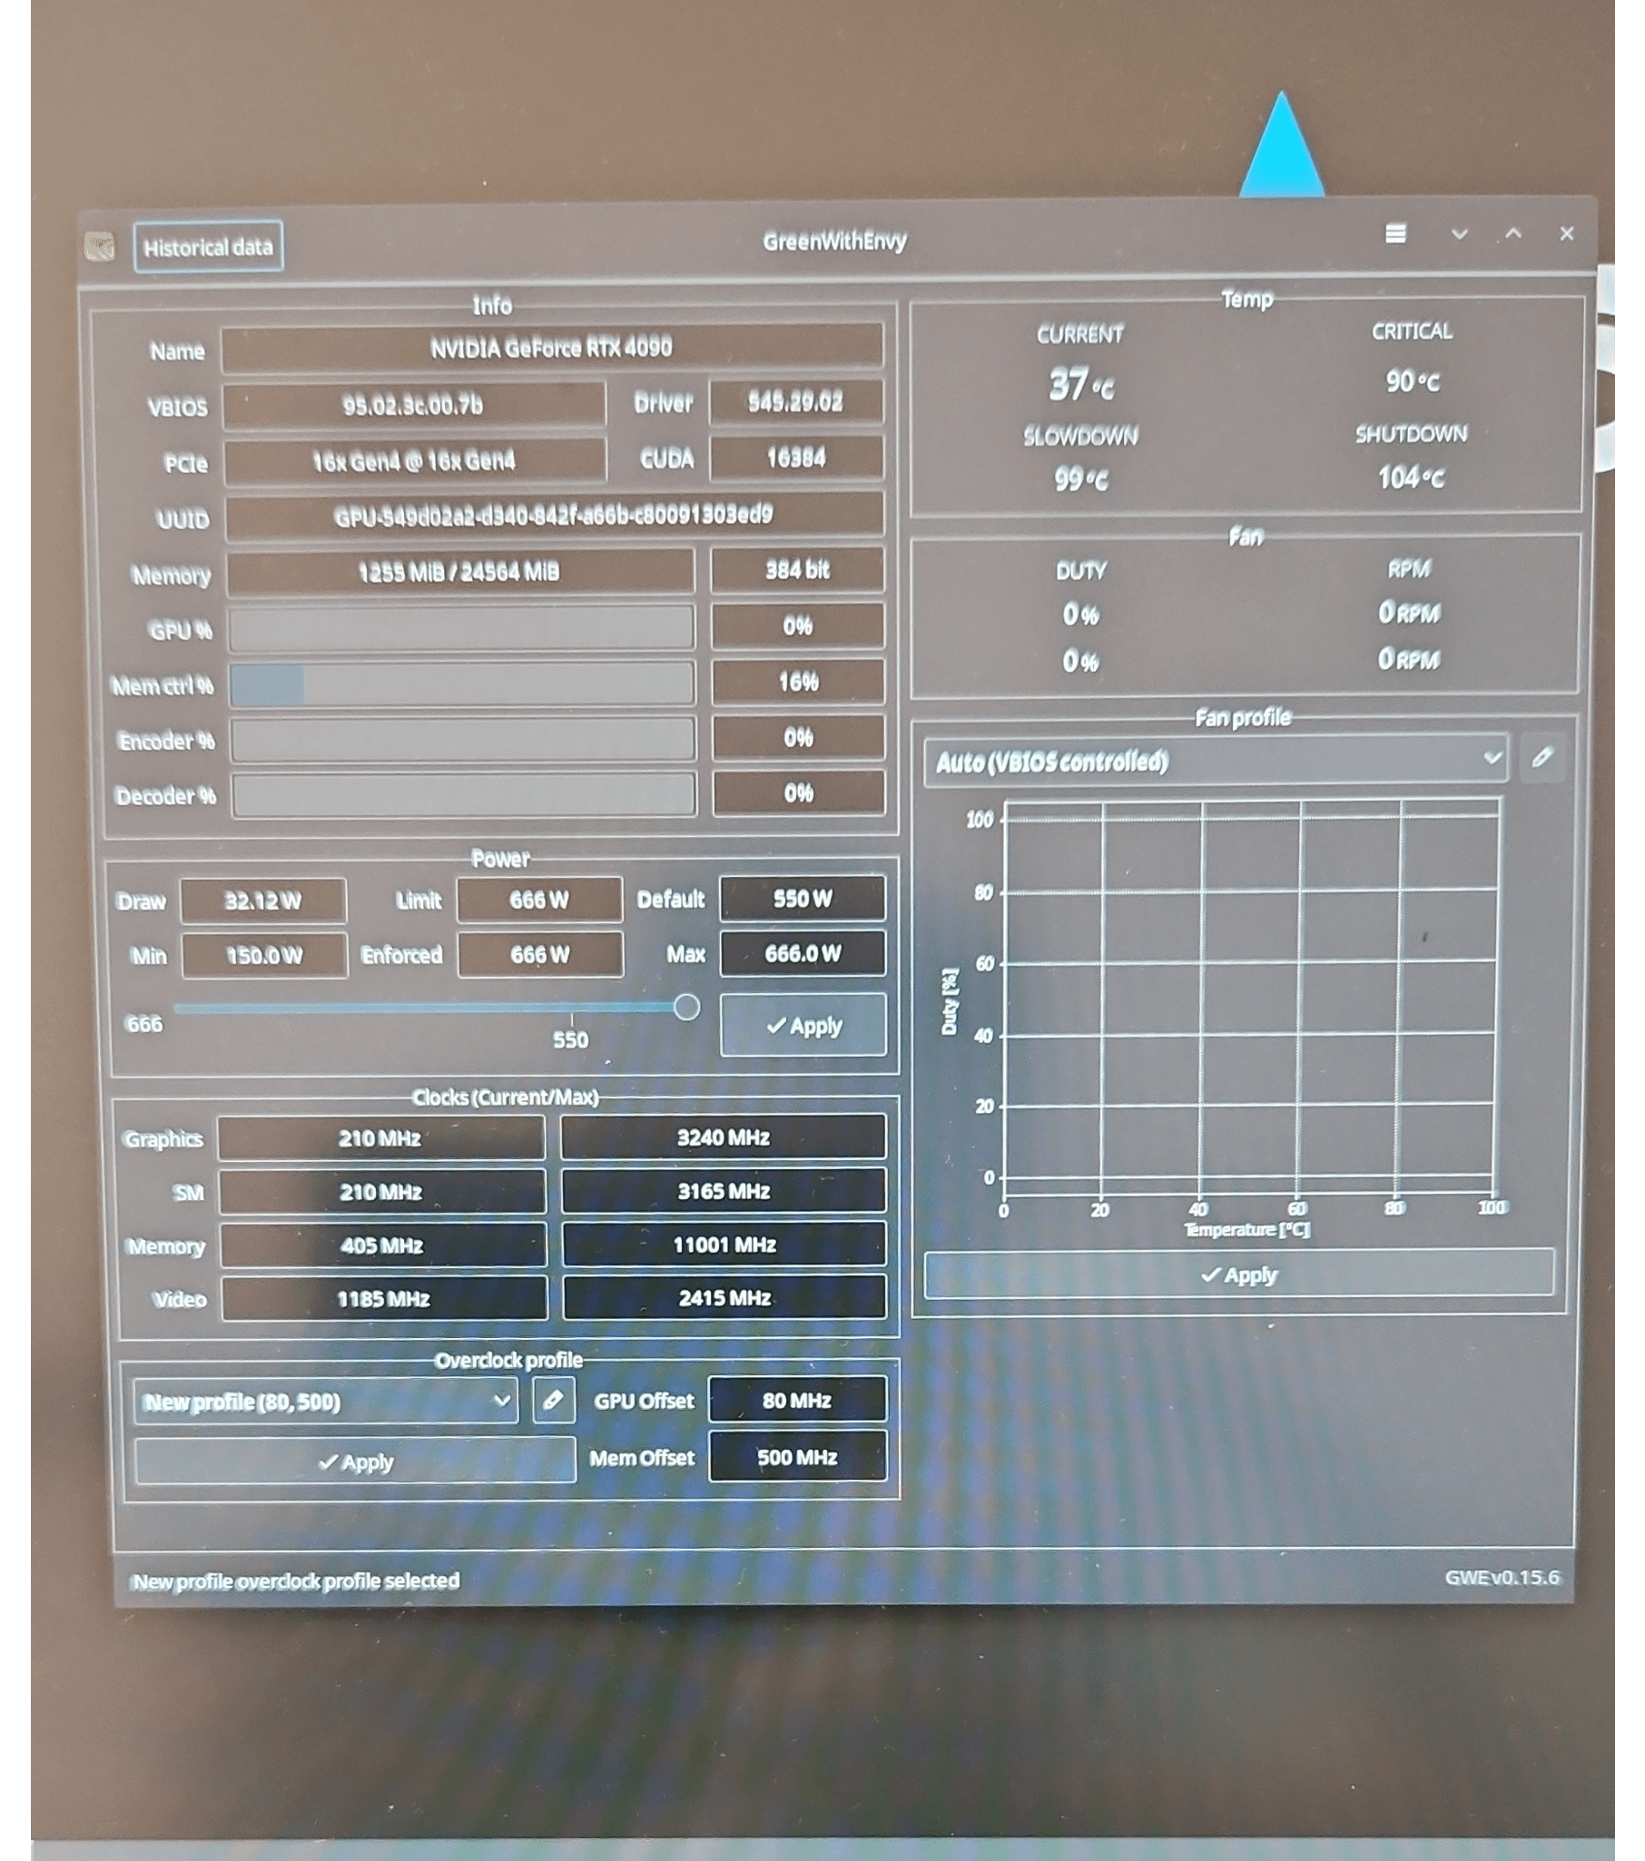Click the PCIe value "16x Gen4 @ 16x Gen4"

415,461
